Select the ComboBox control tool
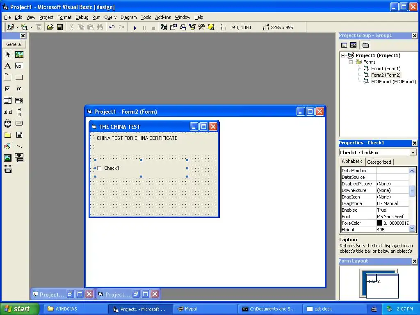 coord(8,100)
